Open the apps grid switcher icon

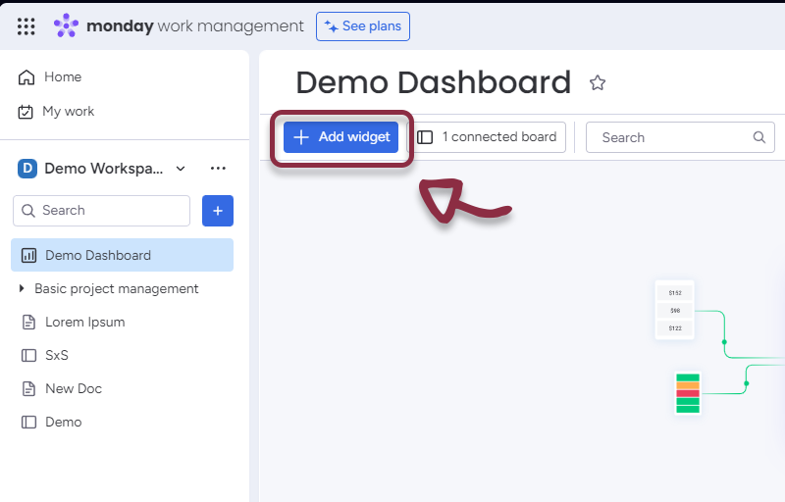point(26,26)
